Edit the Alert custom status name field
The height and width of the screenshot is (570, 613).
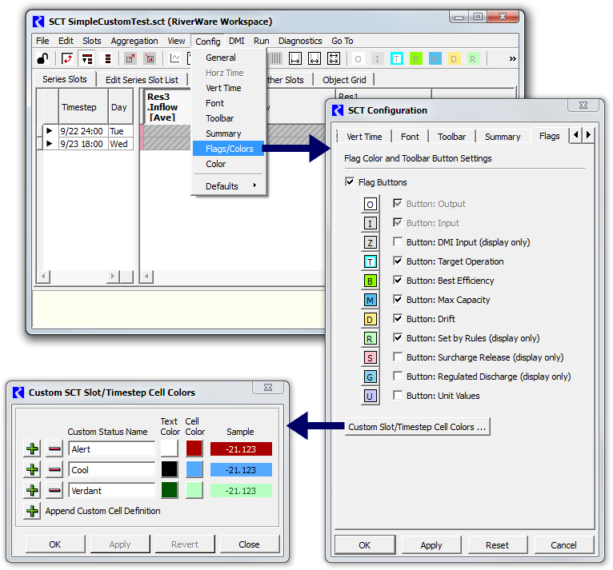click(x=112, y=449)
